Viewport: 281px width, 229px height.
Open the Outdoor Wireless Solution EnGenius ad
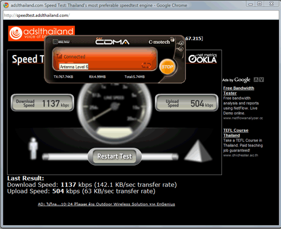click(106, 204)
